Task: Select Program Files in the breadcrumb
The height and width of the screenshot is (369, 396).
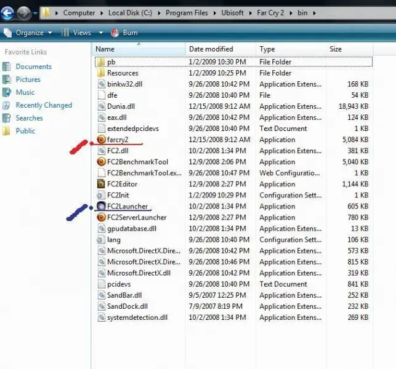Action: point(187,13)
